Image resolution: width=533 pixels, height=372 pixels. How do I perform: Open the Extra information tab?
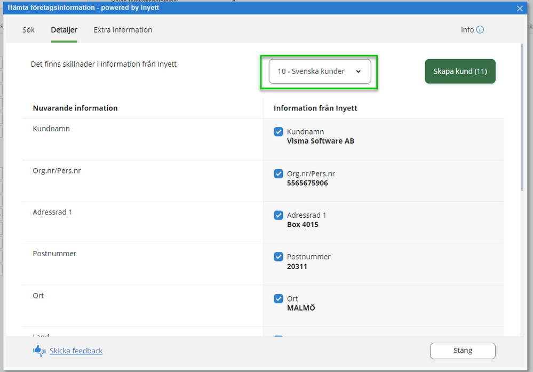(x=123, y=30)
